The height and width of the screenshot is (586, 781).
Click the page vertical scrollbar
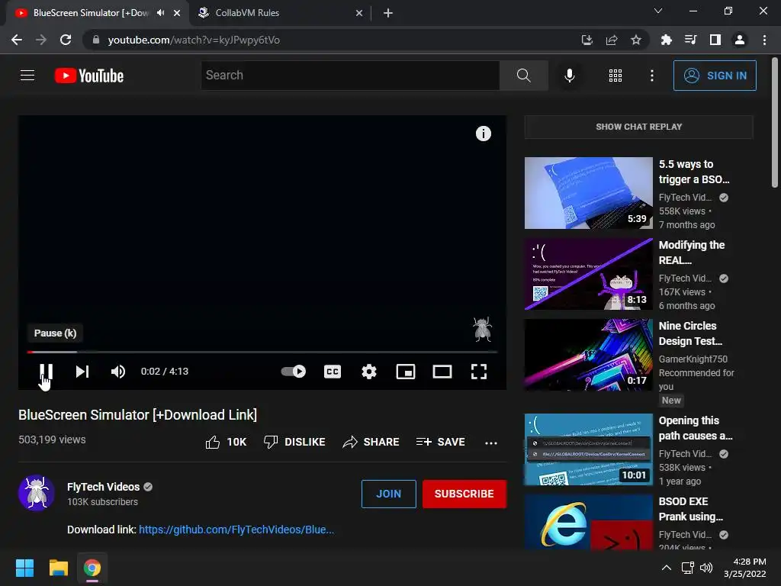click(x=775, y=122)
